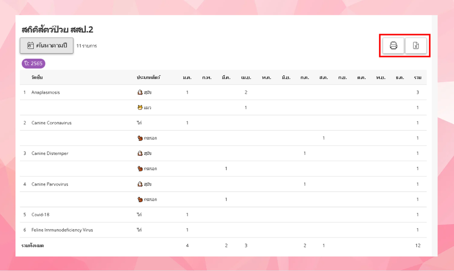Select the Anaplasmosis disease name
This screenshot has width=454, height=271.
pyautogui.click(x=46, y=92)
